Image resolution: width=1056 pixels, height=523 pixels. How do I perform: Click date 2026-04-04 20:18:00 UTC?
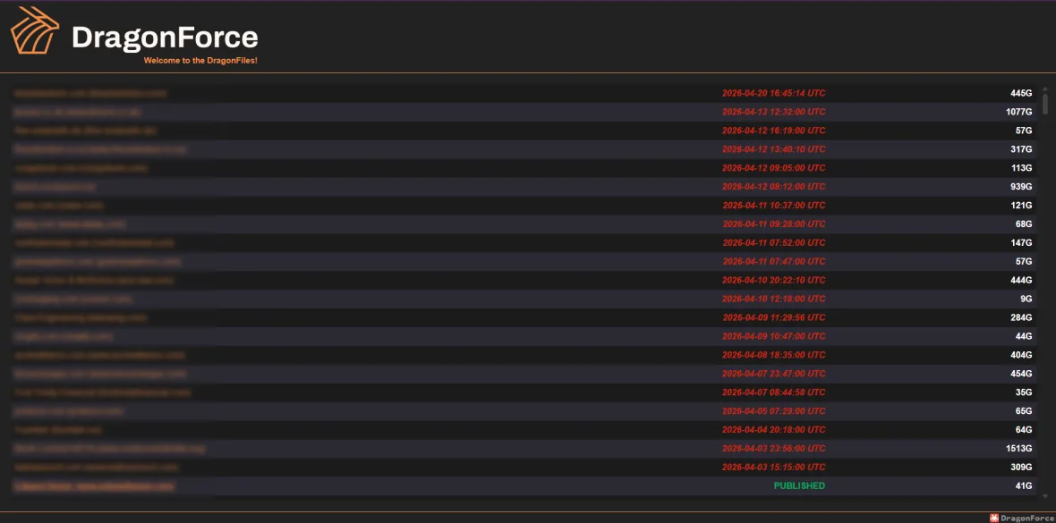(x=774, y=429)
